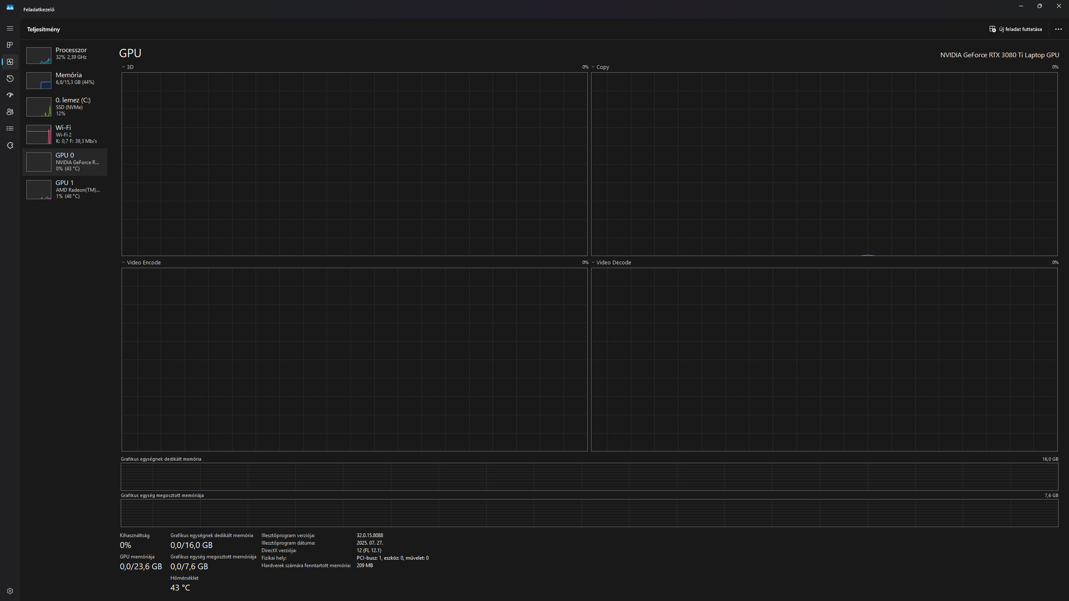
Task: Select the 0. lemez (C:) disk entry
Action: click(65, 106)
